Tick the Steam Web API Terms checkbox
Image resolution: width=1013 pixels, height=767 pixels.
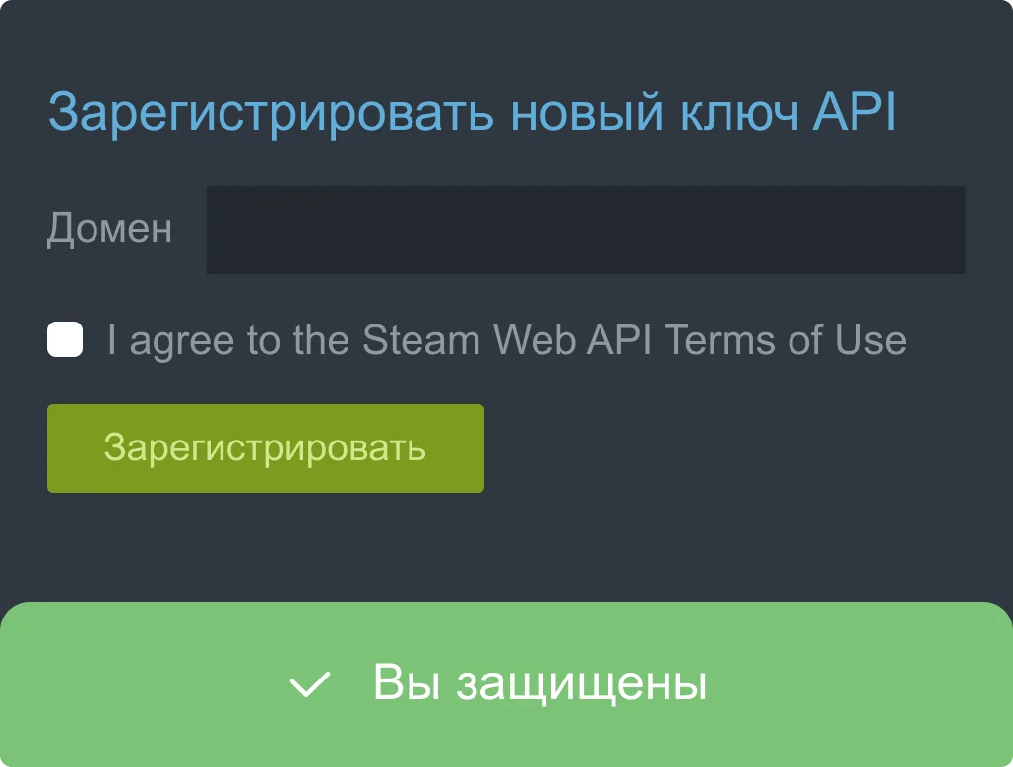65,340
